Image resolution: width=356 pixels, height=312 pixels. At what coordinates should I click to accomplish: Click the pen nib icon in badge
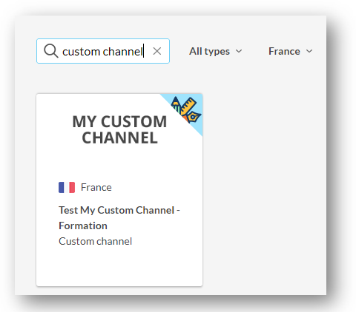point(194,117)
